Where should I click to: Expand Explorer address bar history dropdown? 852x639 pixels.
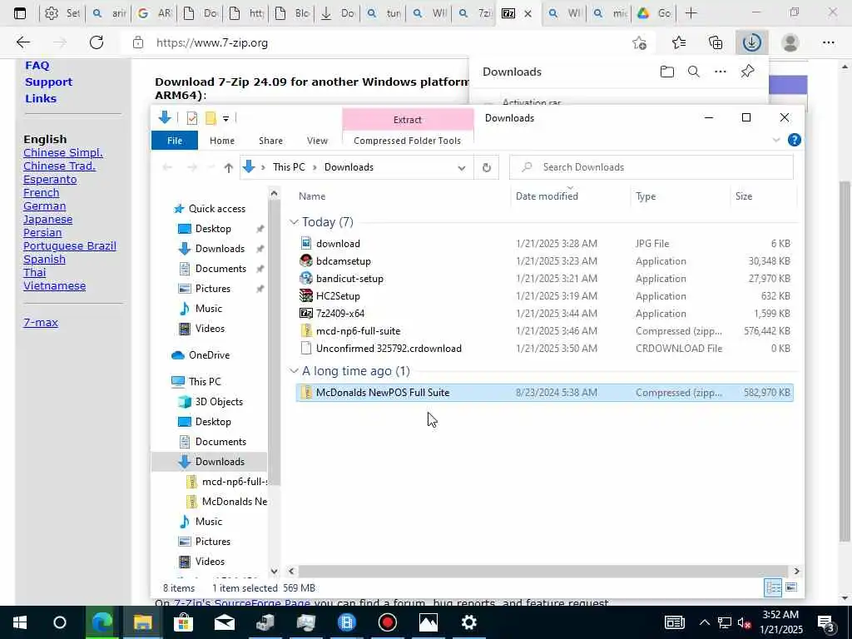(461, 168)
